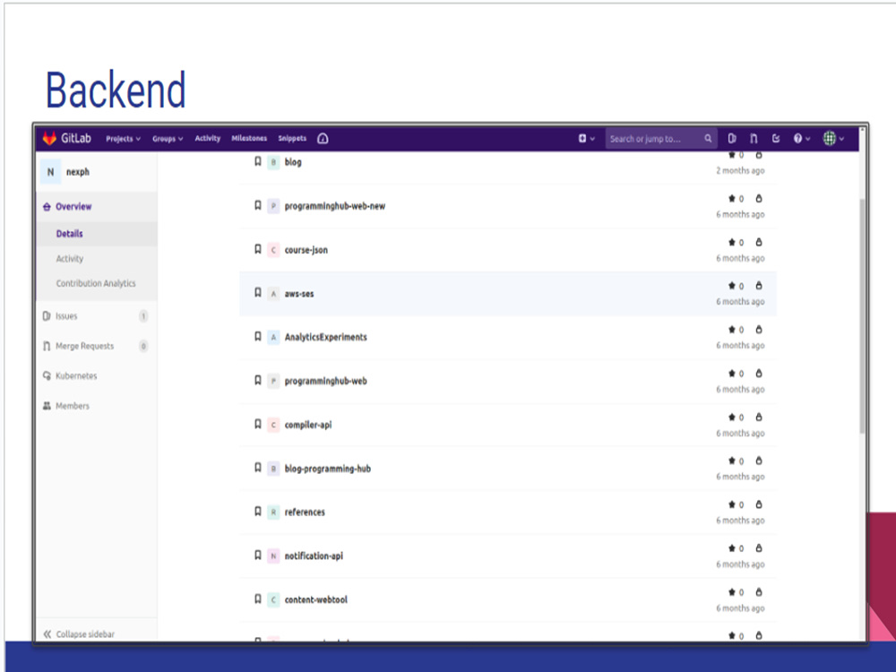Click the N avatar of notification-api

point(273,556)
